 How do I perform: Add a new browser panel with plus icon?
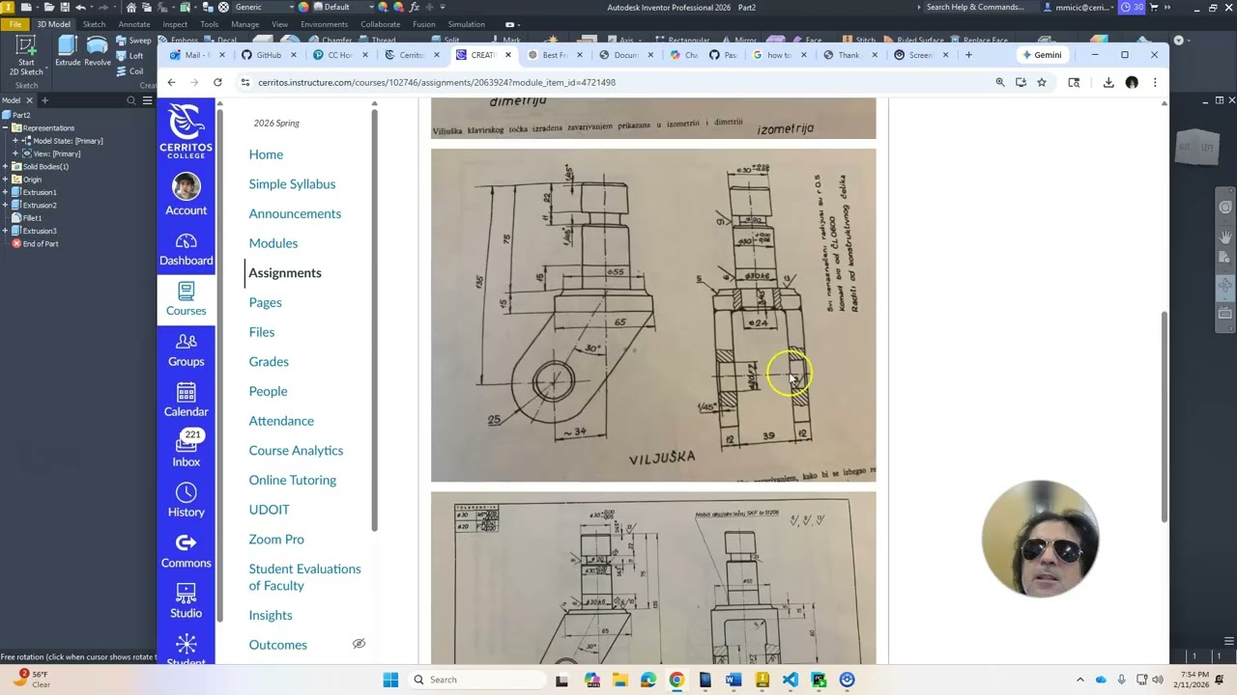(x=44, y=100)
